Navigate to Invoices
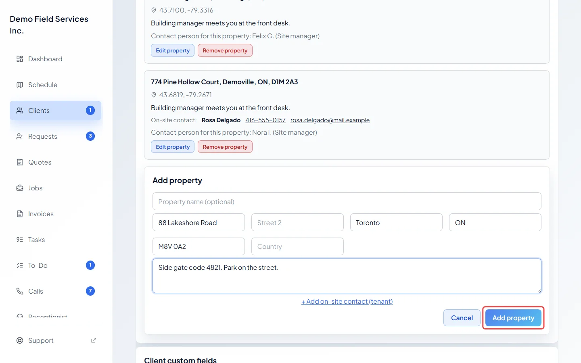The image size is (581, 363). click(56, 214)
